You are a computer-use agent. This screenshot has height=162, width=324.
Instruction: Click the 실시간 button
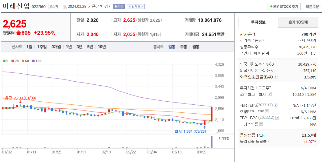[x=119, y=6]
